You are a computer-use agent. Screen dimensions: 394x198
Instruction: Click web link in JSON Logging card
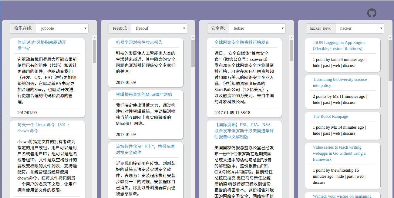[x=336, y=65]
